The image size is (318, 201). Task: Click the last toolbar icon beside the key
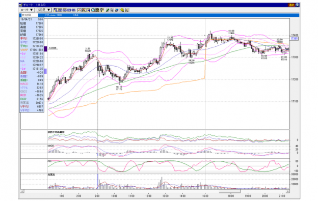[x=127, y=10]
